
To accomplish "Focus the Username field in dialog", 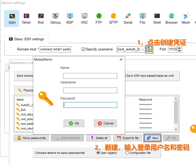I will click(90, 90).
